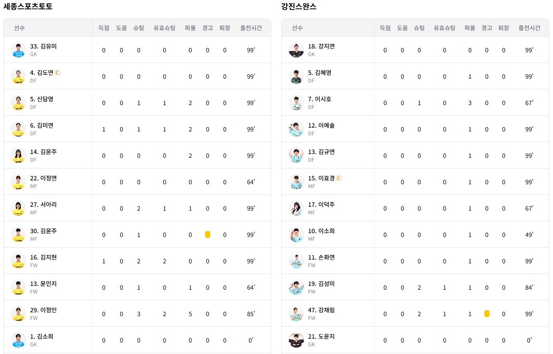Click the player name 11. 손화연
The image size is (553, 354).
[321, 257]
